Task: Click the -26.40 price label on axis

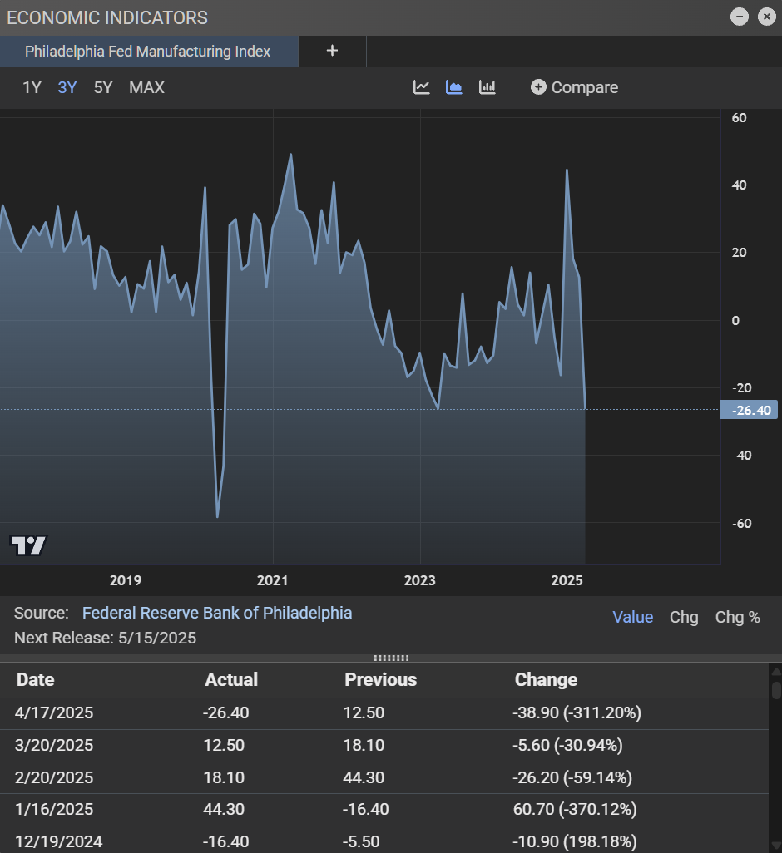Action: coord(750,410)
